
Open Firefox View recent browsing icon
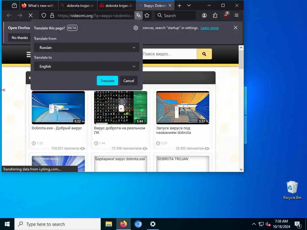click(x=14, y=6)
